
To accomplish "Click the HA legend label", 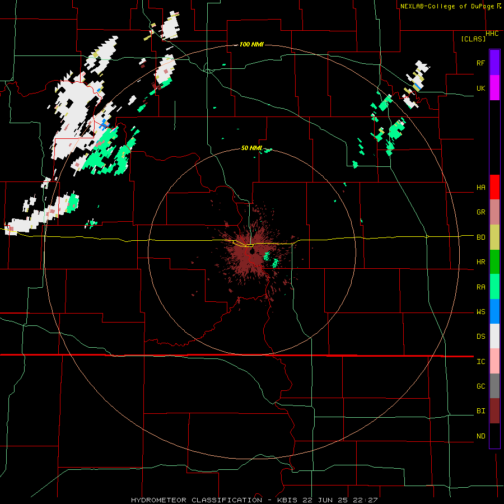I will 480,188.
